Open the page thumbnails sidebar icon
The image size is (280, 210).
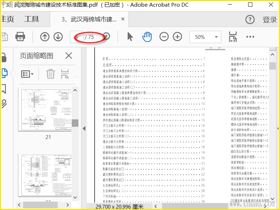5,73
